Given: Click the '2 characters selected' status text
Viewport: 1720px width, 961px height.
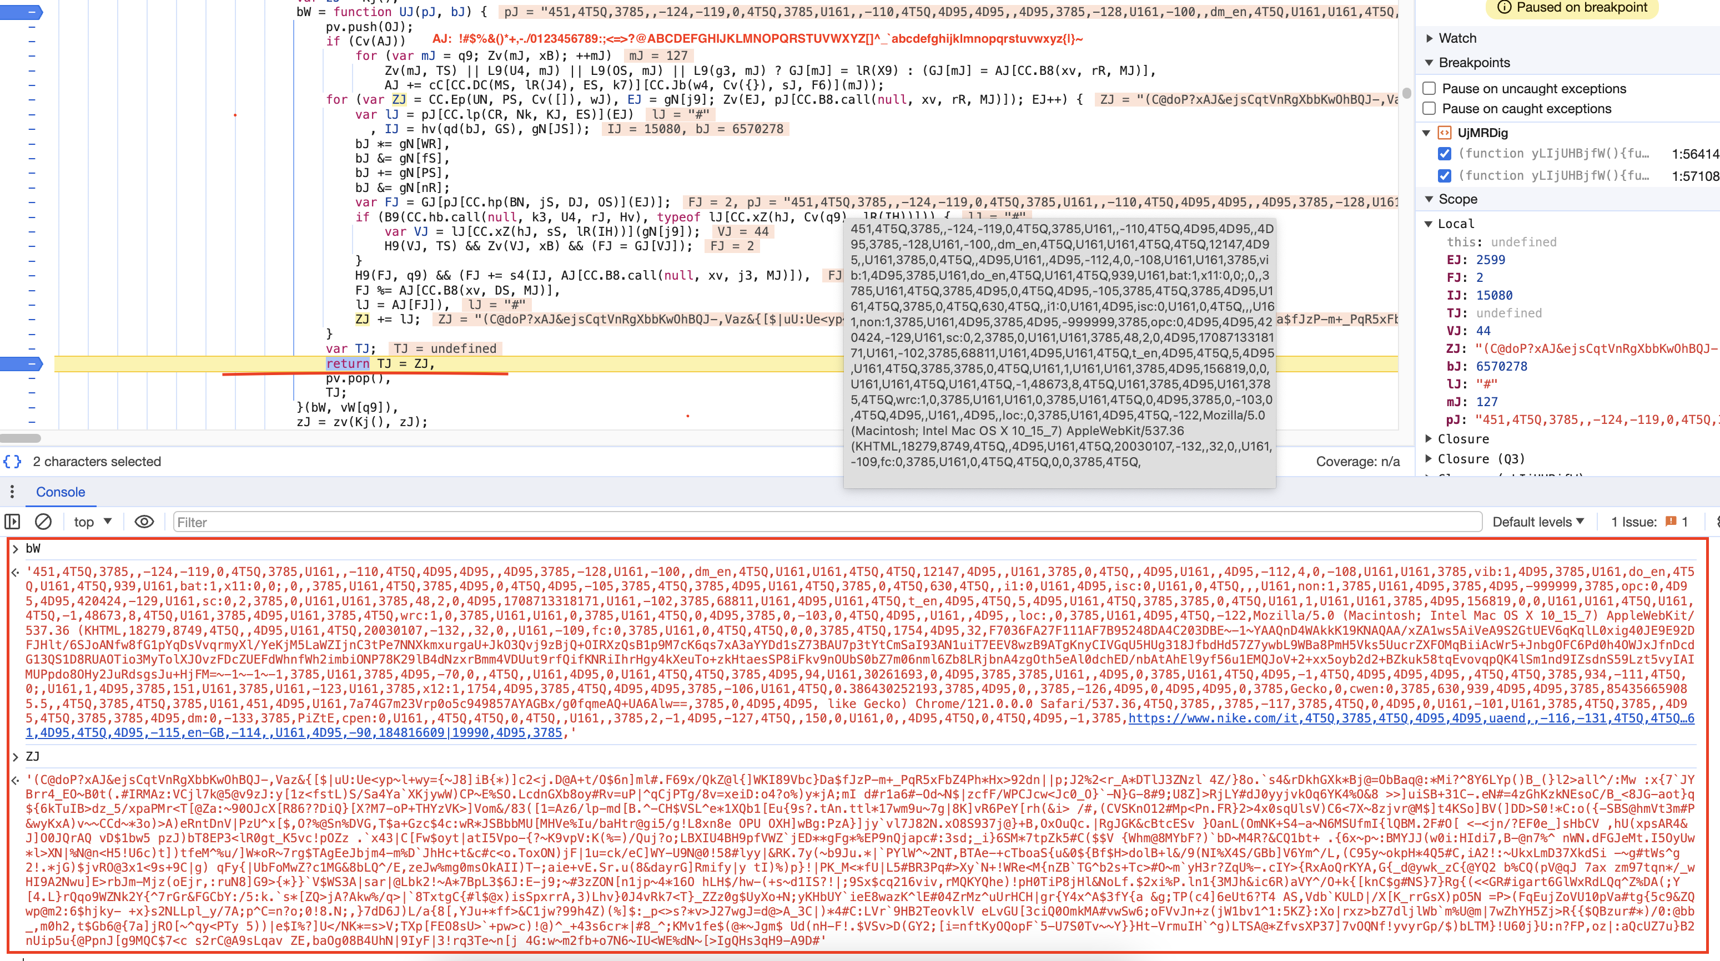Looking at the screenshot, I should [x=97, y=461].
